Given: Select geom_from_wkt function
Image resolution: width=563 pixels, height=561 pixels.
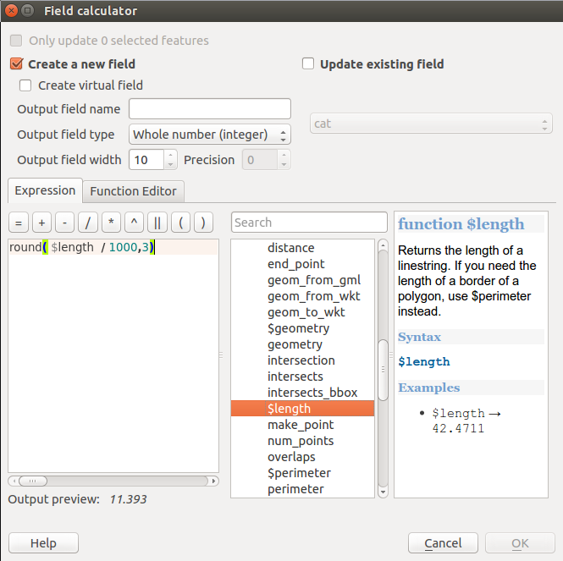Looking at the screenshot, I should 313,296.
